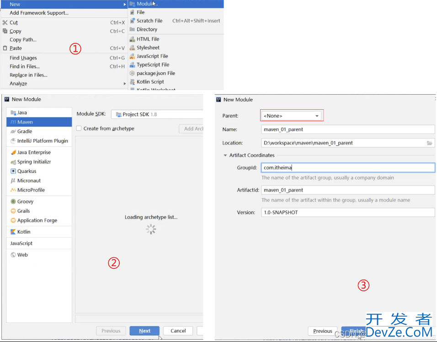Click the Quarkus icon

[x=13, y=171]
